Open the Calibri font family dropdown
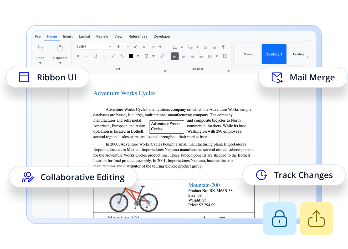This screenshot has width=348, height=249. pyautogui.click(x=93, y=46)
